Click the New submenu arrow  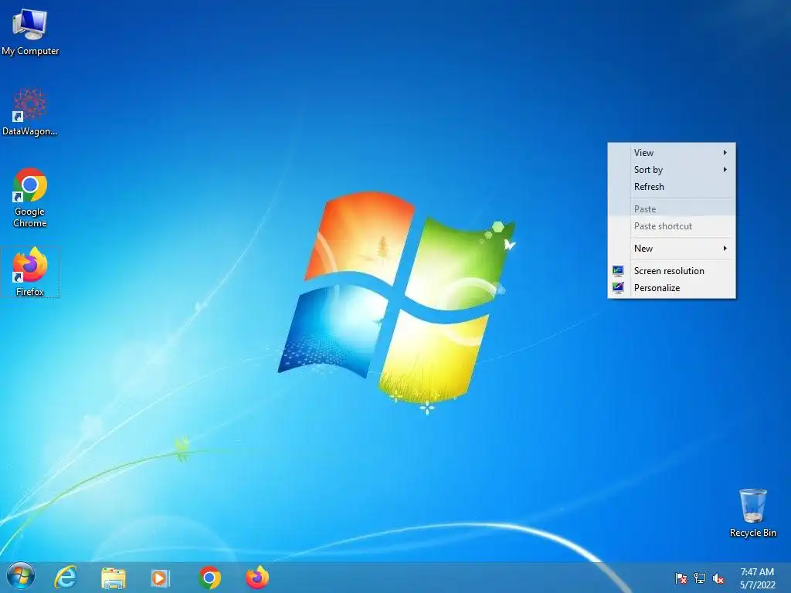[x=725, y=248]
